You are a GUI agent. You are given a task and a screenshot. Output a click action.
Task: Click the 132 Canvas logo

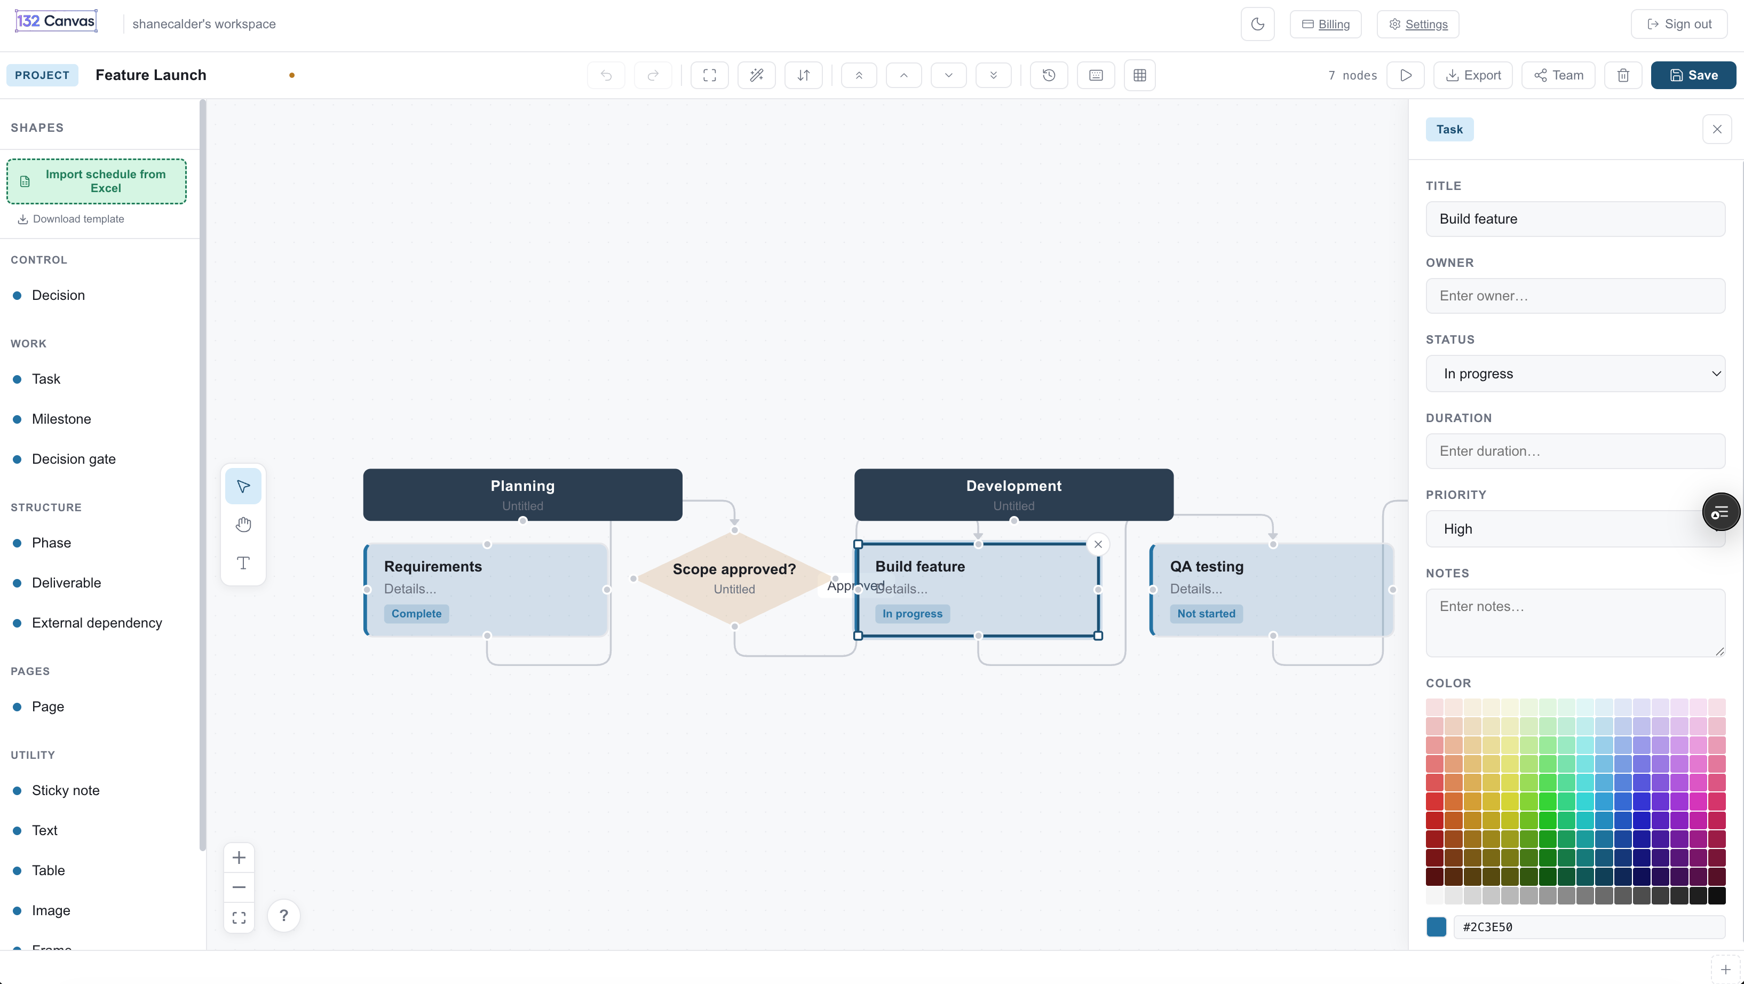[x=56, y=21]
